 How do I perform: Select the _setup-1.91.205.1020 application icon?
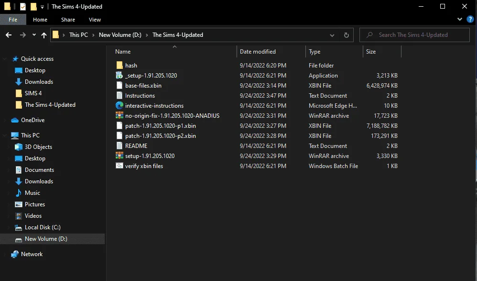(119, 76)
